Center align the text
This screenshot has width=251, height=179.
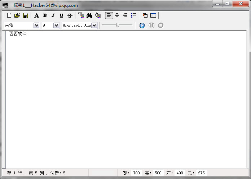coord(117,15)
